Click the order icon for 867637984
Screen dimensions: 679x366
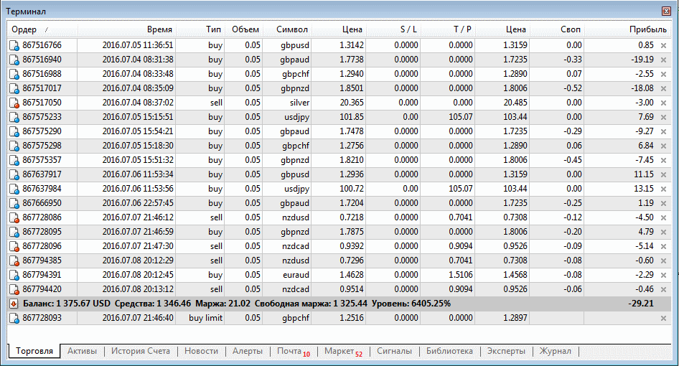click(14, 189)
